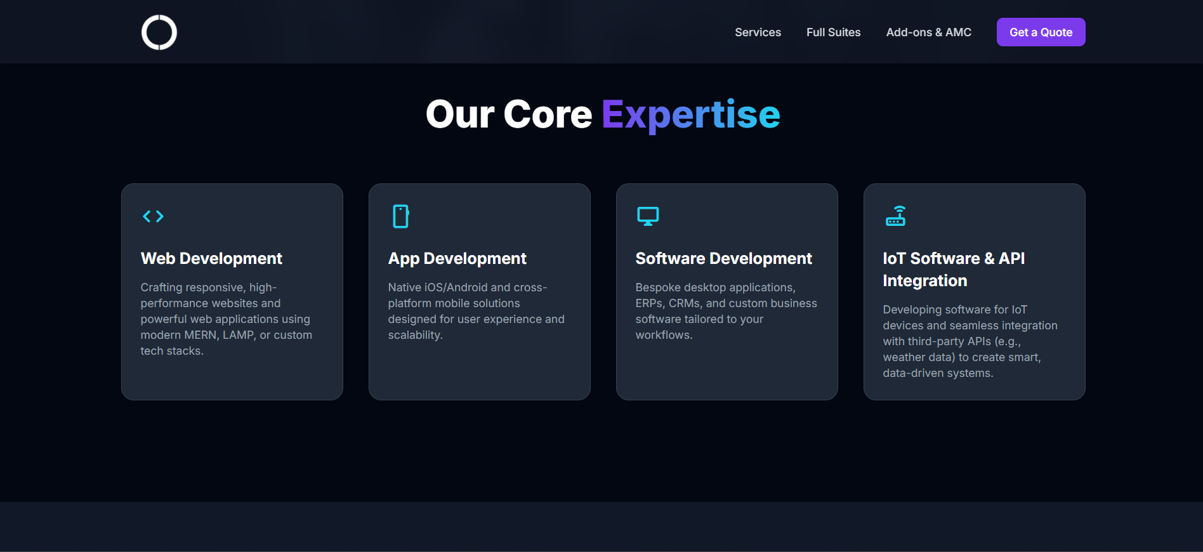
Task: Click the code brackets Web Development icon
Action: [x=153, y=216]
